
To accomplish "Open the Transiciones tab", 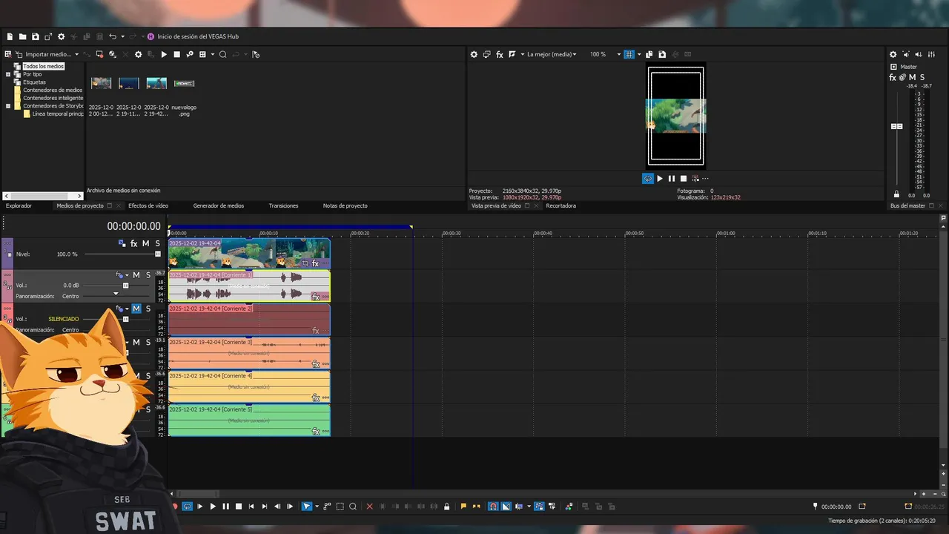I will 283,205.
